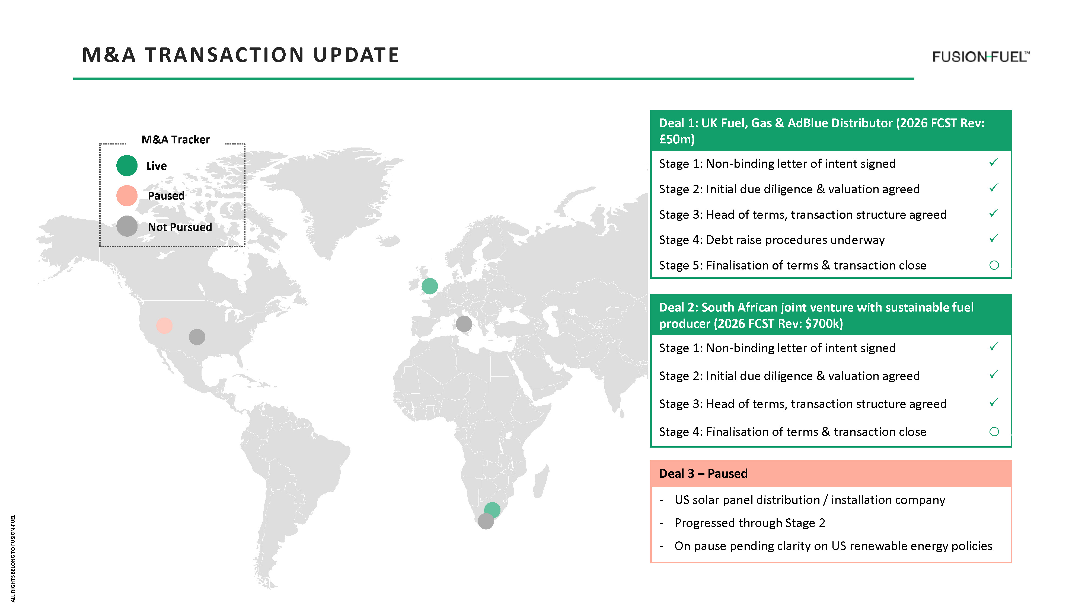1085x610 pixels.
Task: Click Deal 1 Stage 1 green checkmark
Action: pyautogui.click(x=994, y=162)
